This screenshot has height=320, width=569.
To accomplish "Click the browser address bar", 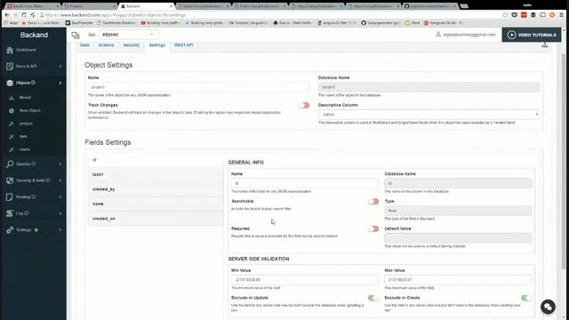I will [x=268, y=15].
